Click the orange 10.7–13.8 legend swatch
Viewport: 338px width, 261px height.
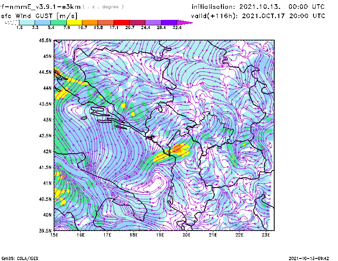[x=90, y=22]
